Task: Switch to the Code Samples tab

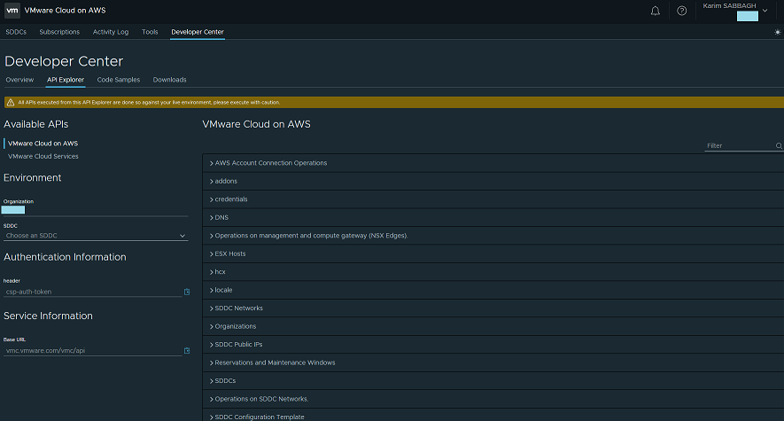Action: point(119,80)
